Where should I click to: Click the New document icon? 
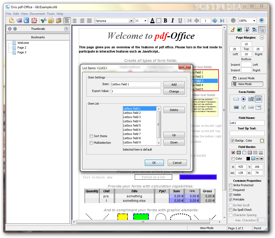pos(12,21)
